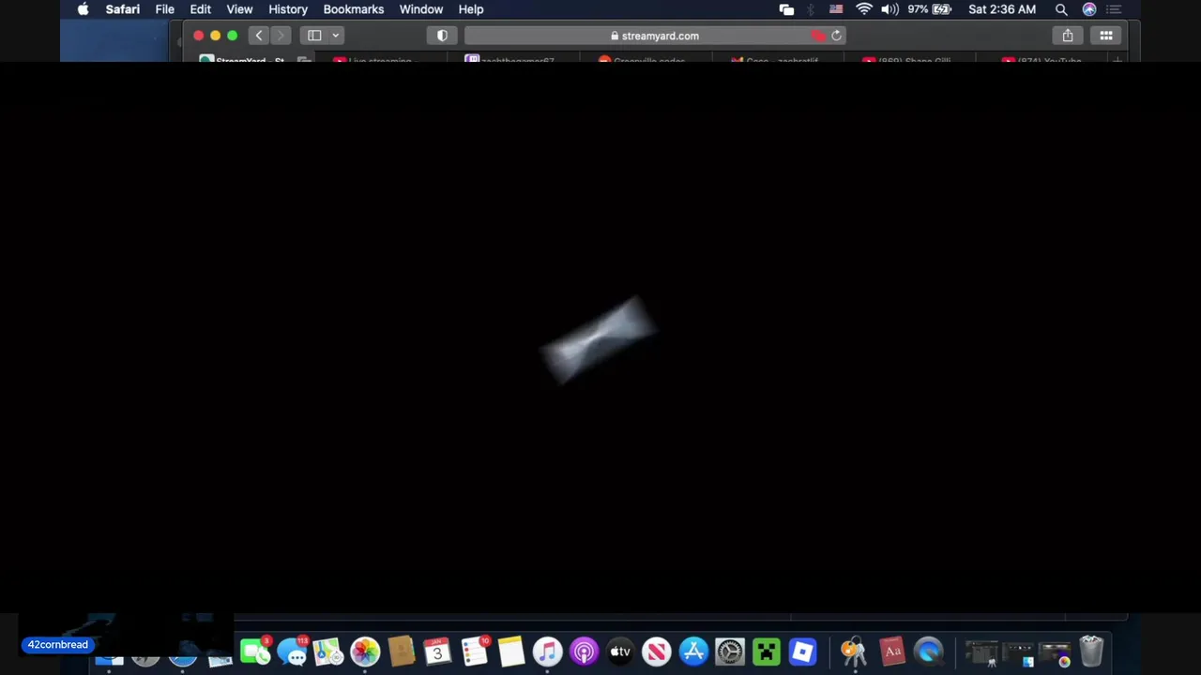Open the privacy report shield icon

point(442,36)
